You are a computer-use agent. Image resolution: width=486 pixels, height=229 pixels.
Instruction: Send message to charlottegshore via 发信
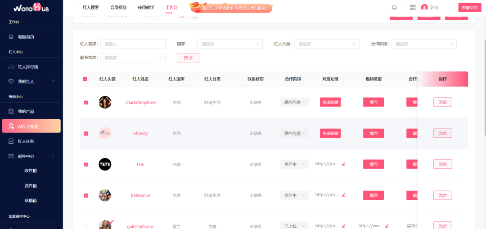click(x=443, y=102)
